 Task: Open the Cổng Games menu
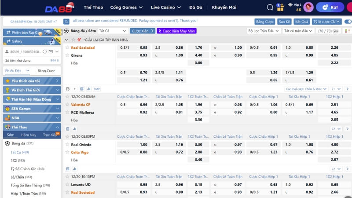(x=126, y=7)
